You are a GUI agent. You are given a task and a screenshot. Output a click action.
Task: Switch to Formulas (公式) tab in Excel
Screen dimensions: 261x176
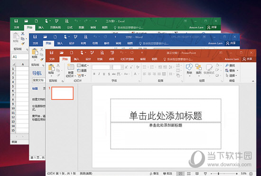pyautogui.click(x=70, y=28)
